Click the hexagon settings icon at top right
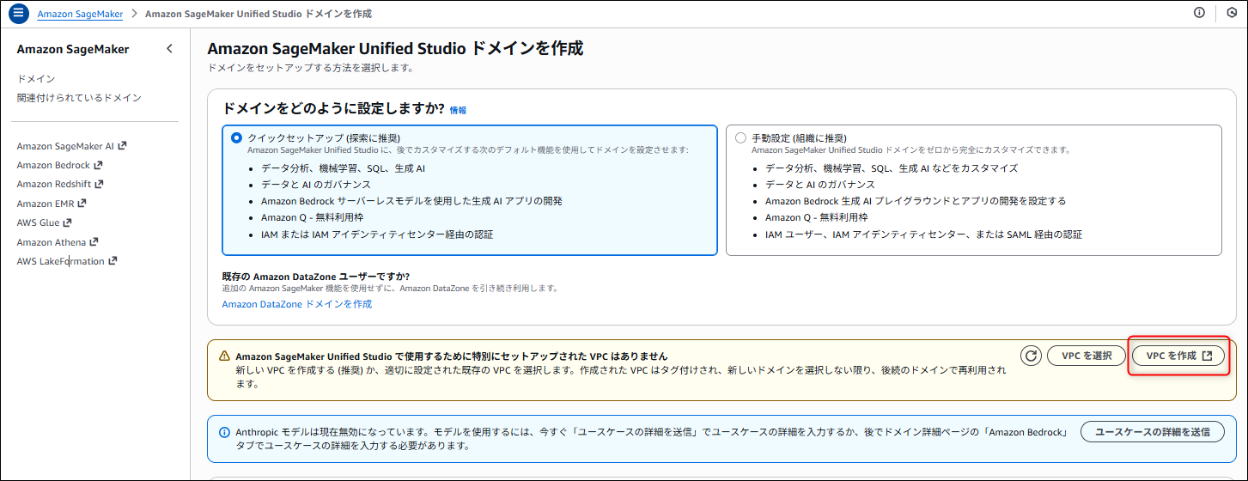 coord(1231,14)
